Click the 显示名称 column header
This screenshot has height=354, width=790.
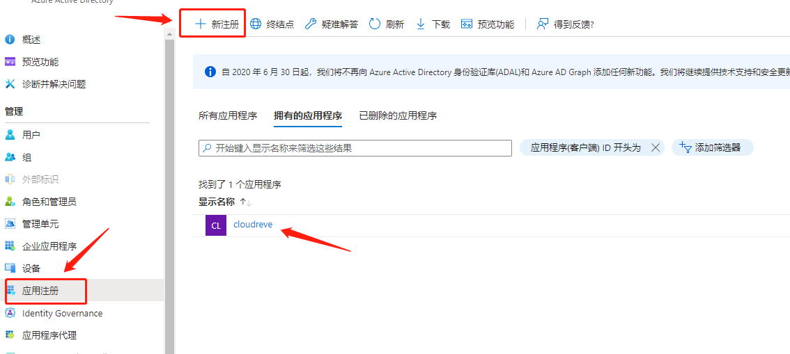click(217, 202)
